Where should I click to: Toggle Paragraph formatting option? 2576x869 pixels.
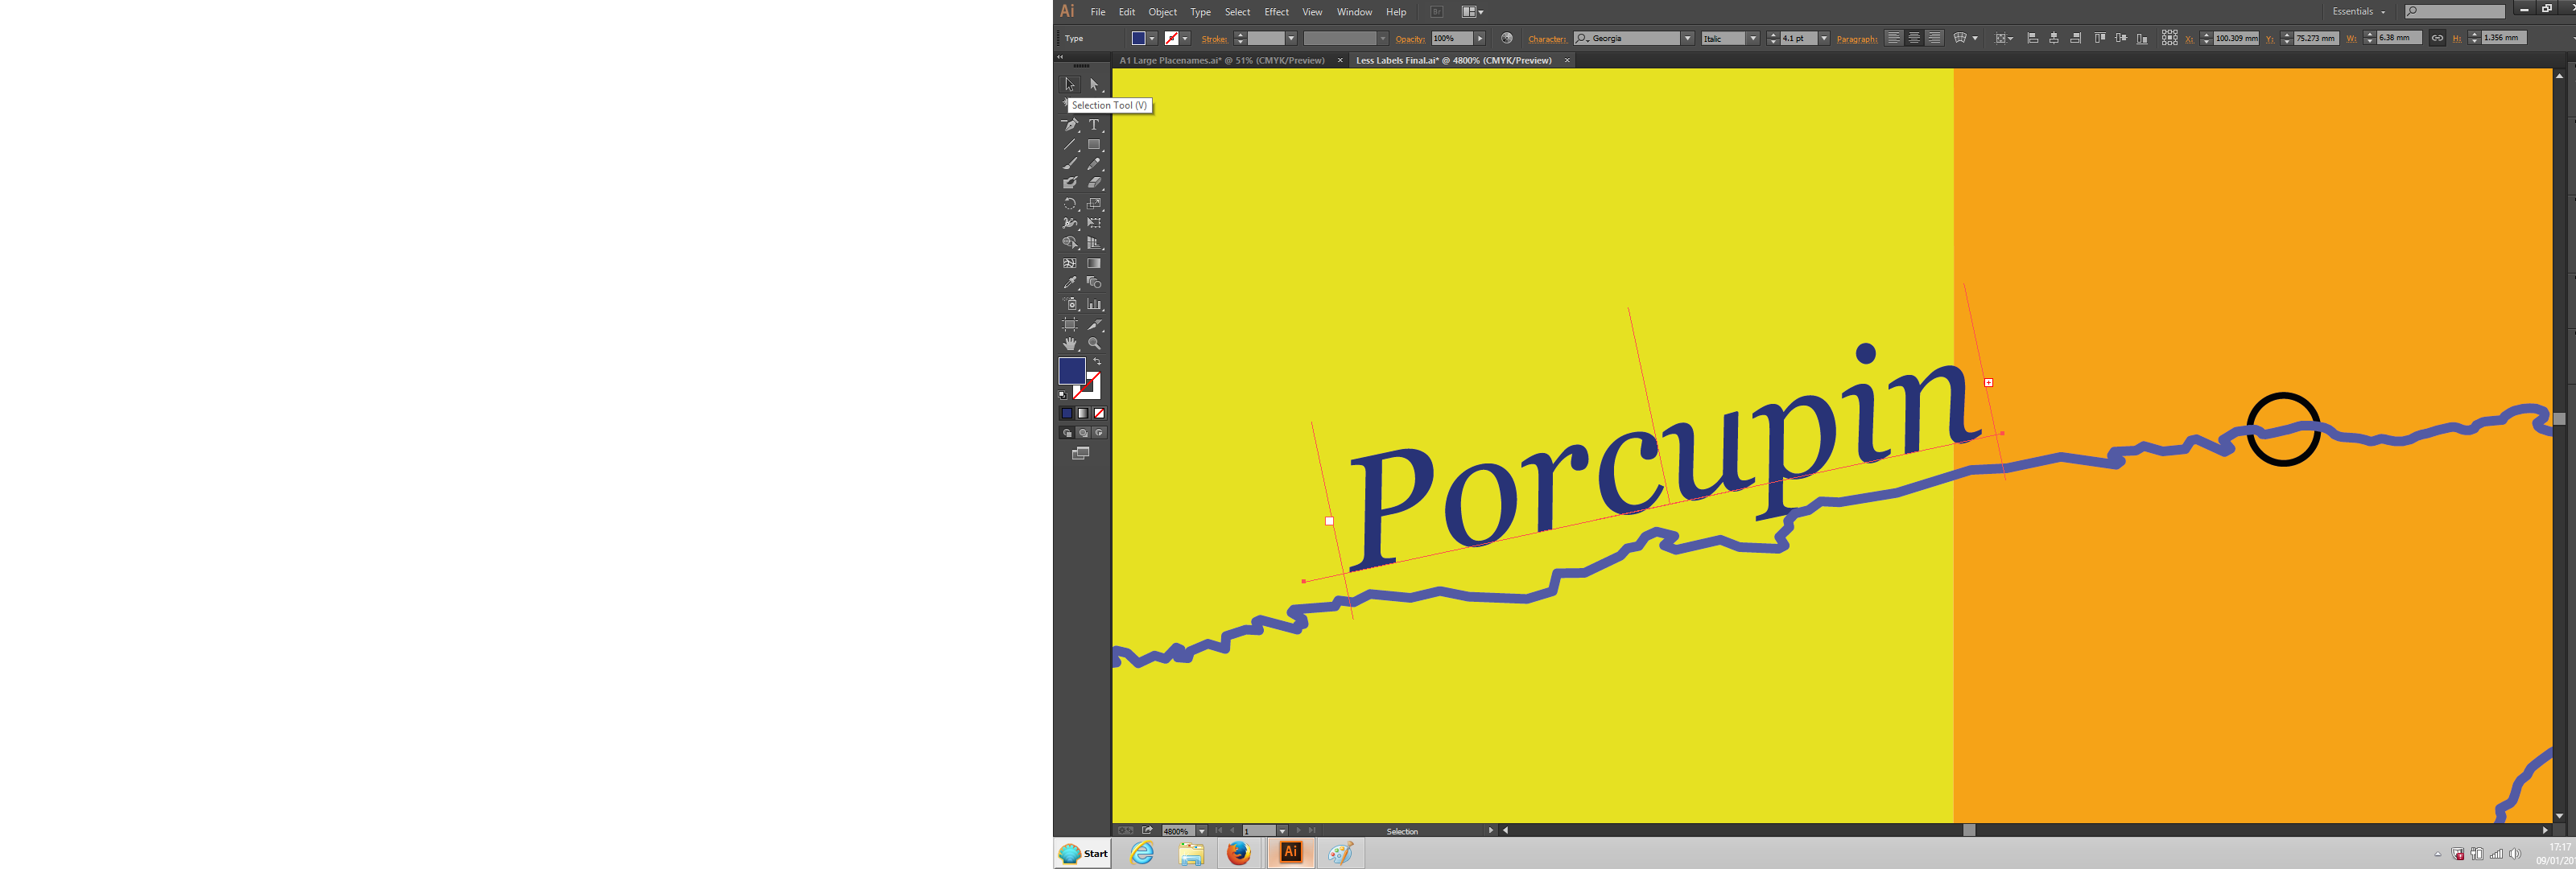(x=1858, y=38)
